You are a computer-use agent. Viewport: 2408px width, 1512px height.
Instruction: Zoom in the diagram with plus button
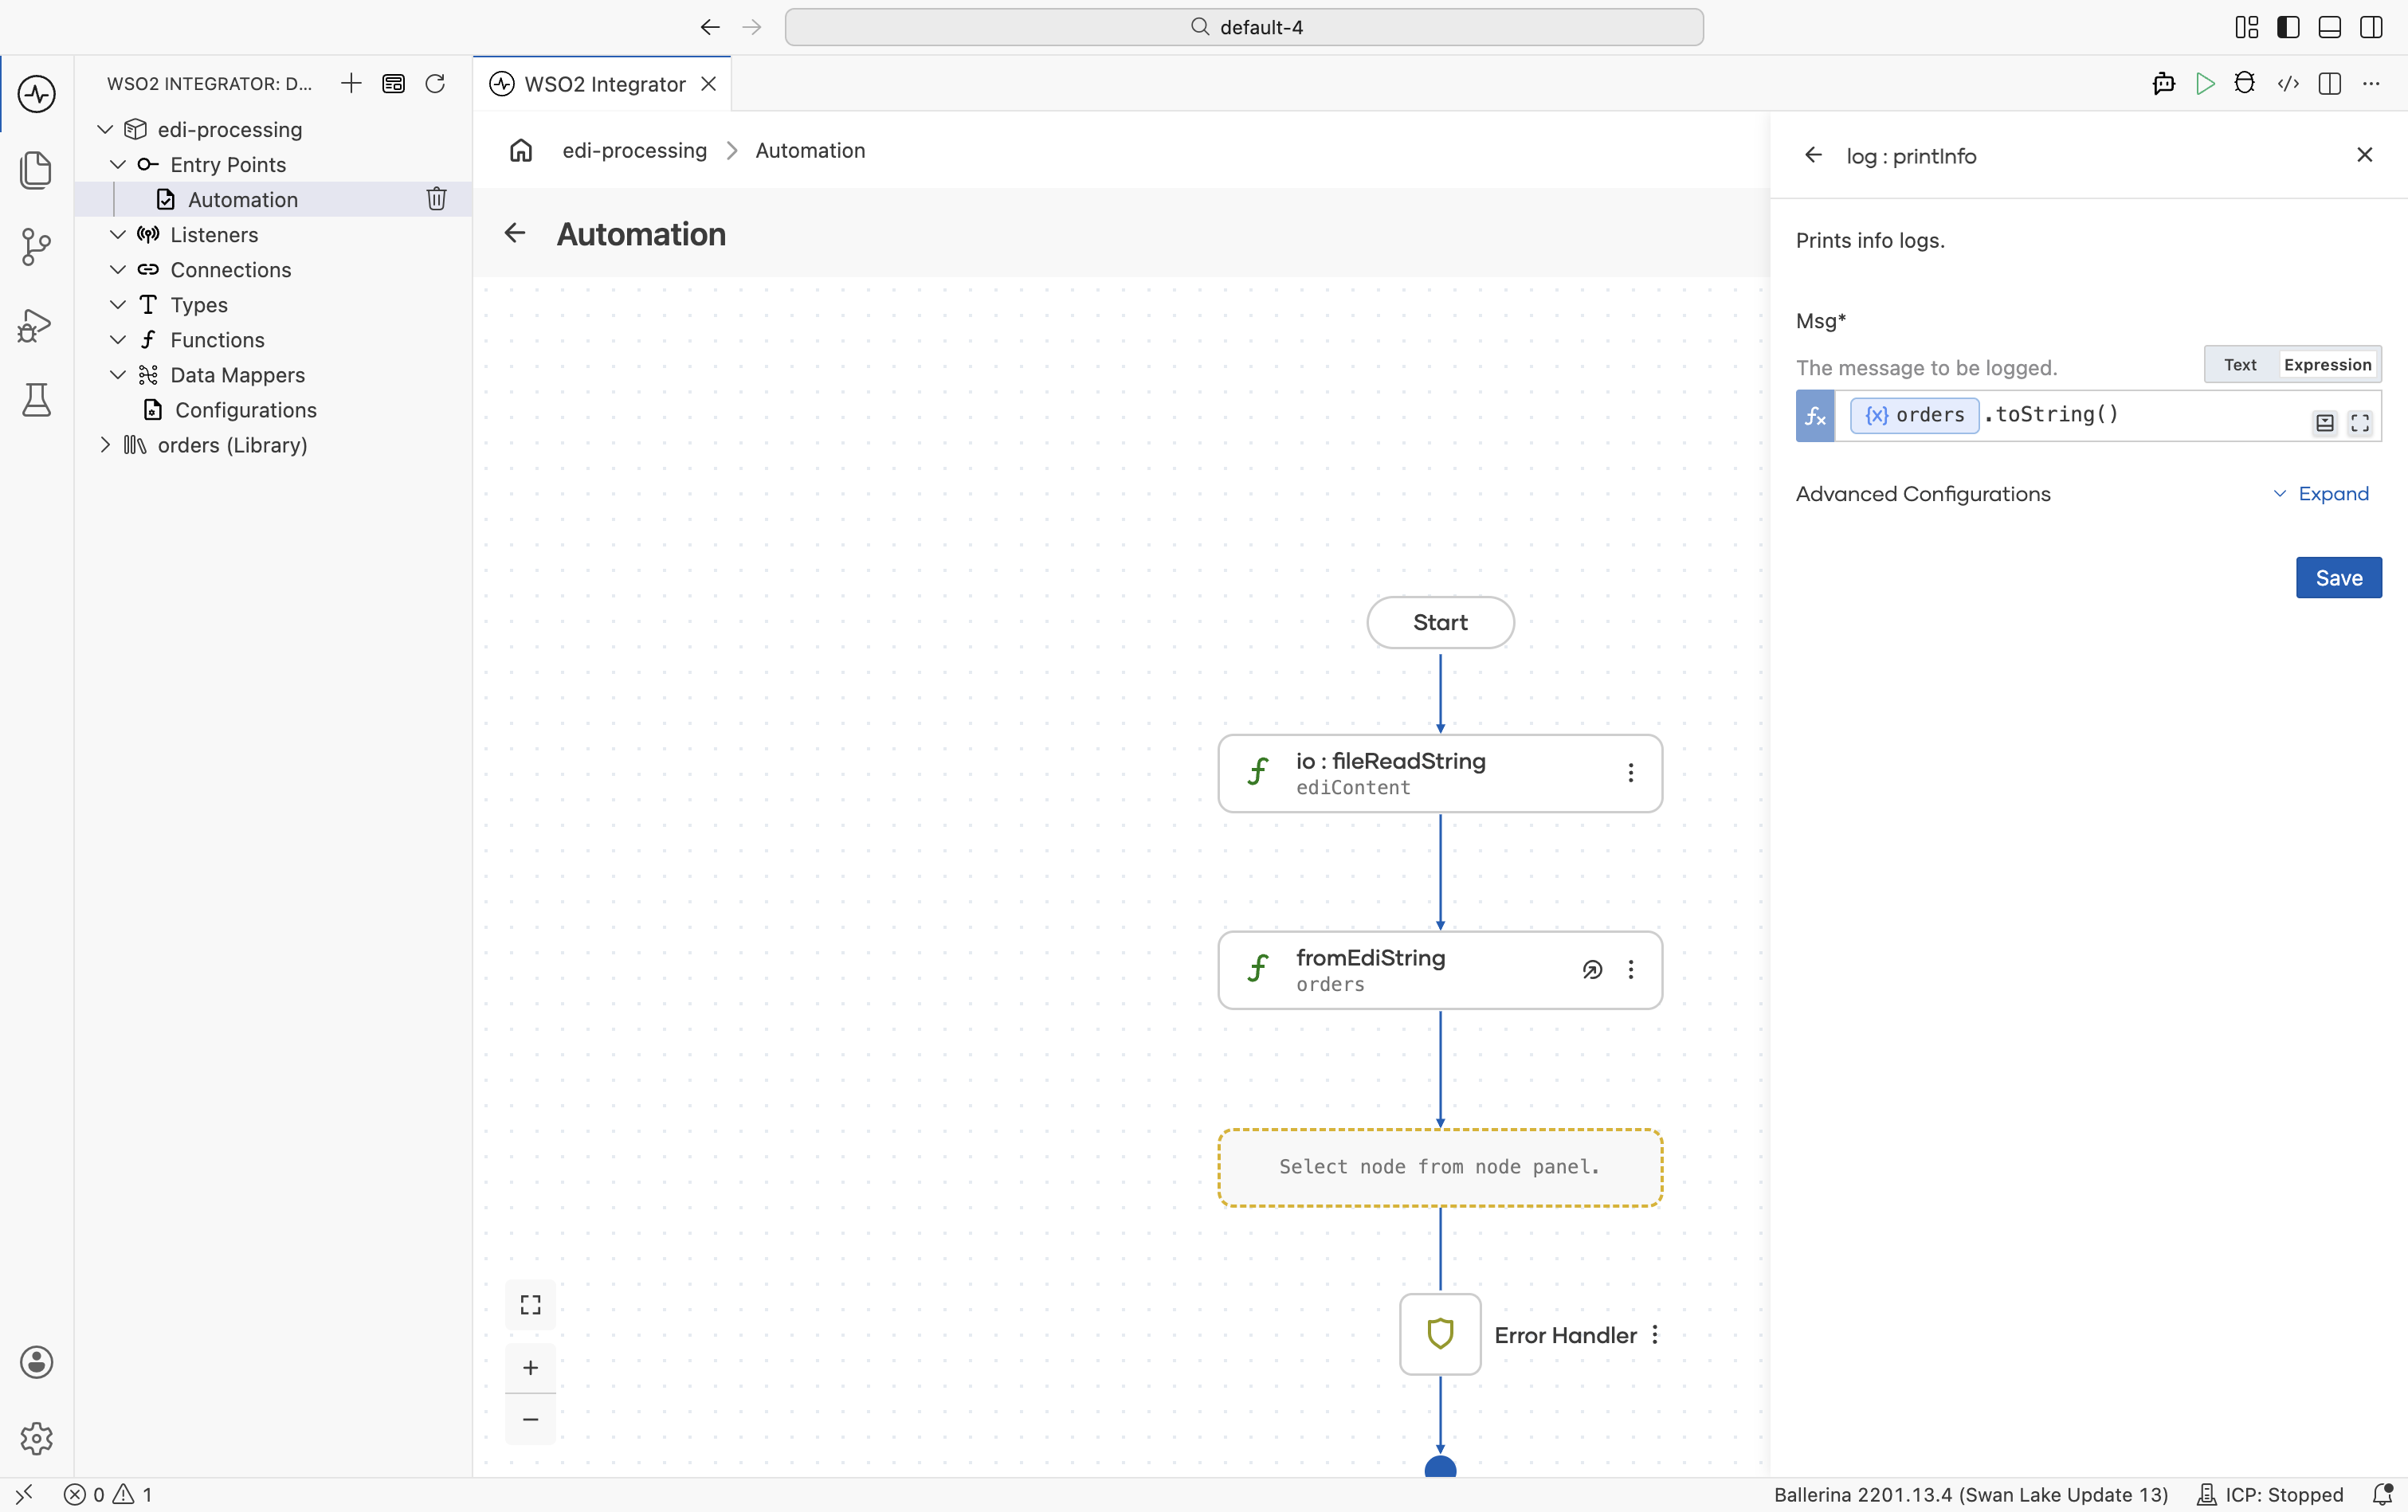(x=530, y=1367)
